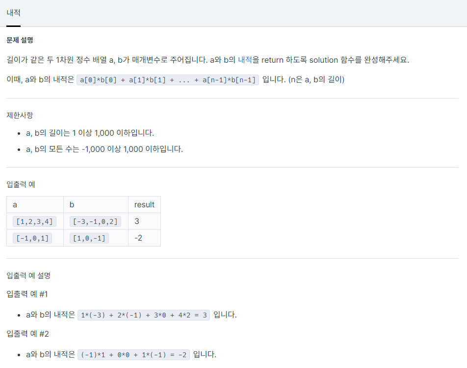
Task: Open the 내적 tab
Action: [x=13, y=13]
